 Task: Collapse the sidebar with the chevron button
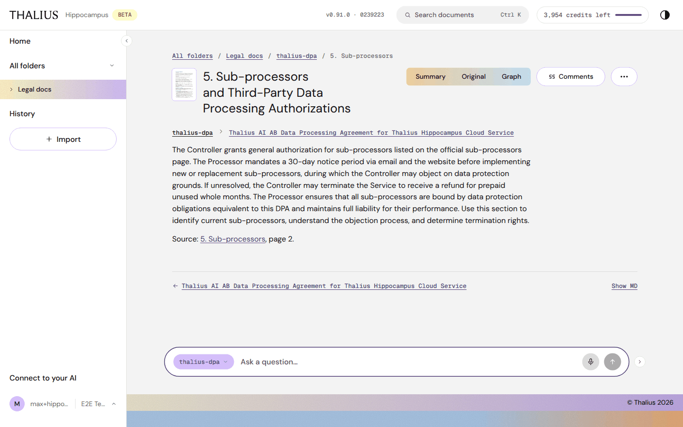tap(127, 41)
